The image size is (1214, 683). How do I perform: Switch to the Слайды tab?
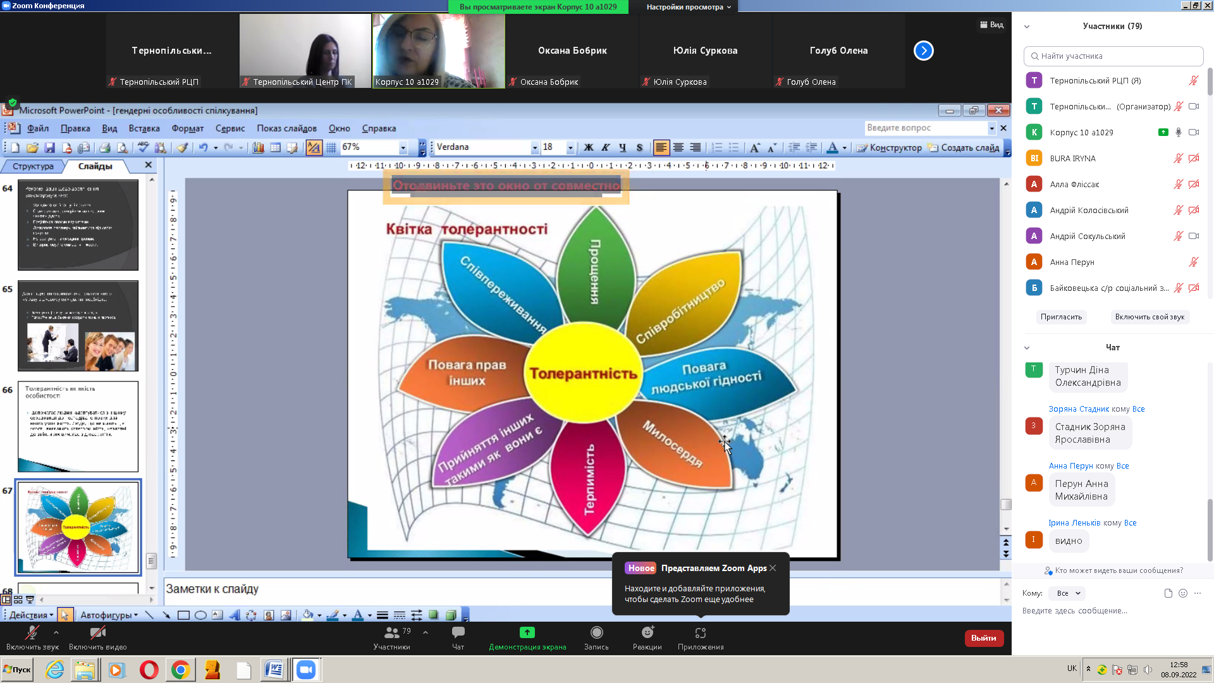tap(95, 166)
